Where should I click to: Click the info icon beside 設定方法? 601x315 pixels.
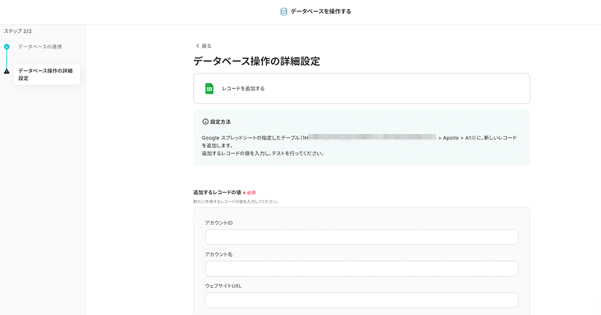coord(206,121)
